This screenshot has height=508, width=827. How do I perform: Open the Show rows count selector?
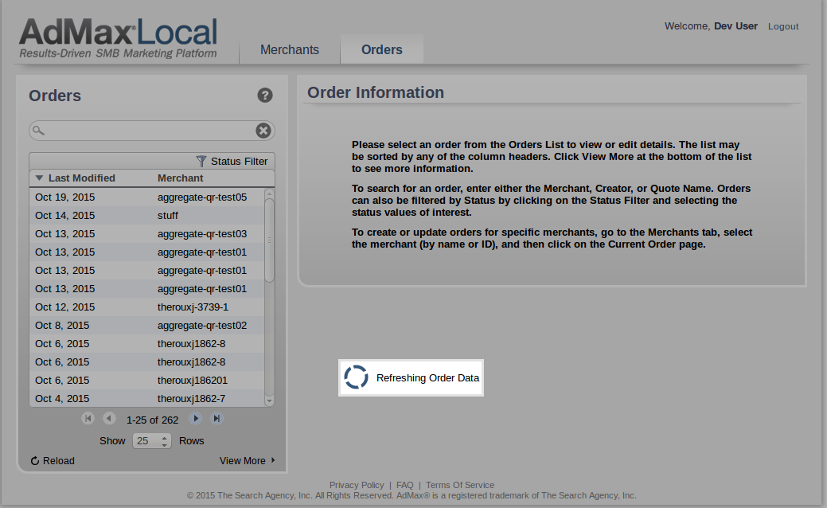pos(152,440)
